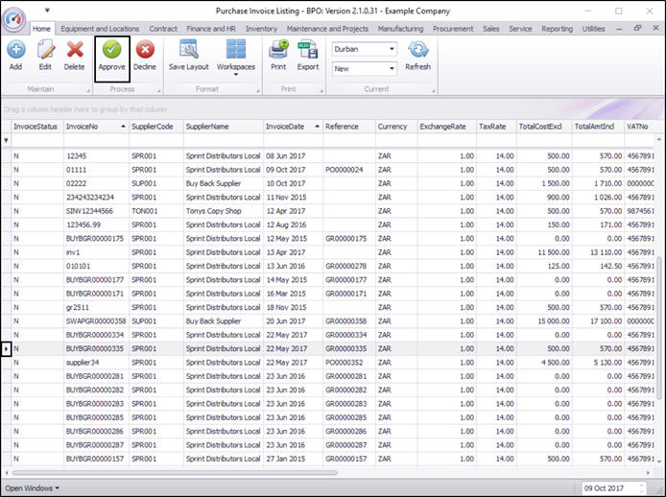
Task: Approve the selected purchase invoice
Action: (x=111, y=54)
